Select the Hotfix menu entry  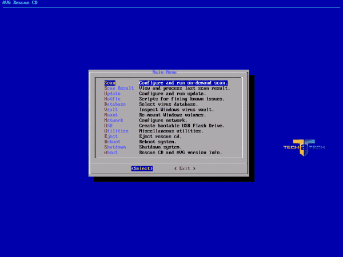point(112,99)
